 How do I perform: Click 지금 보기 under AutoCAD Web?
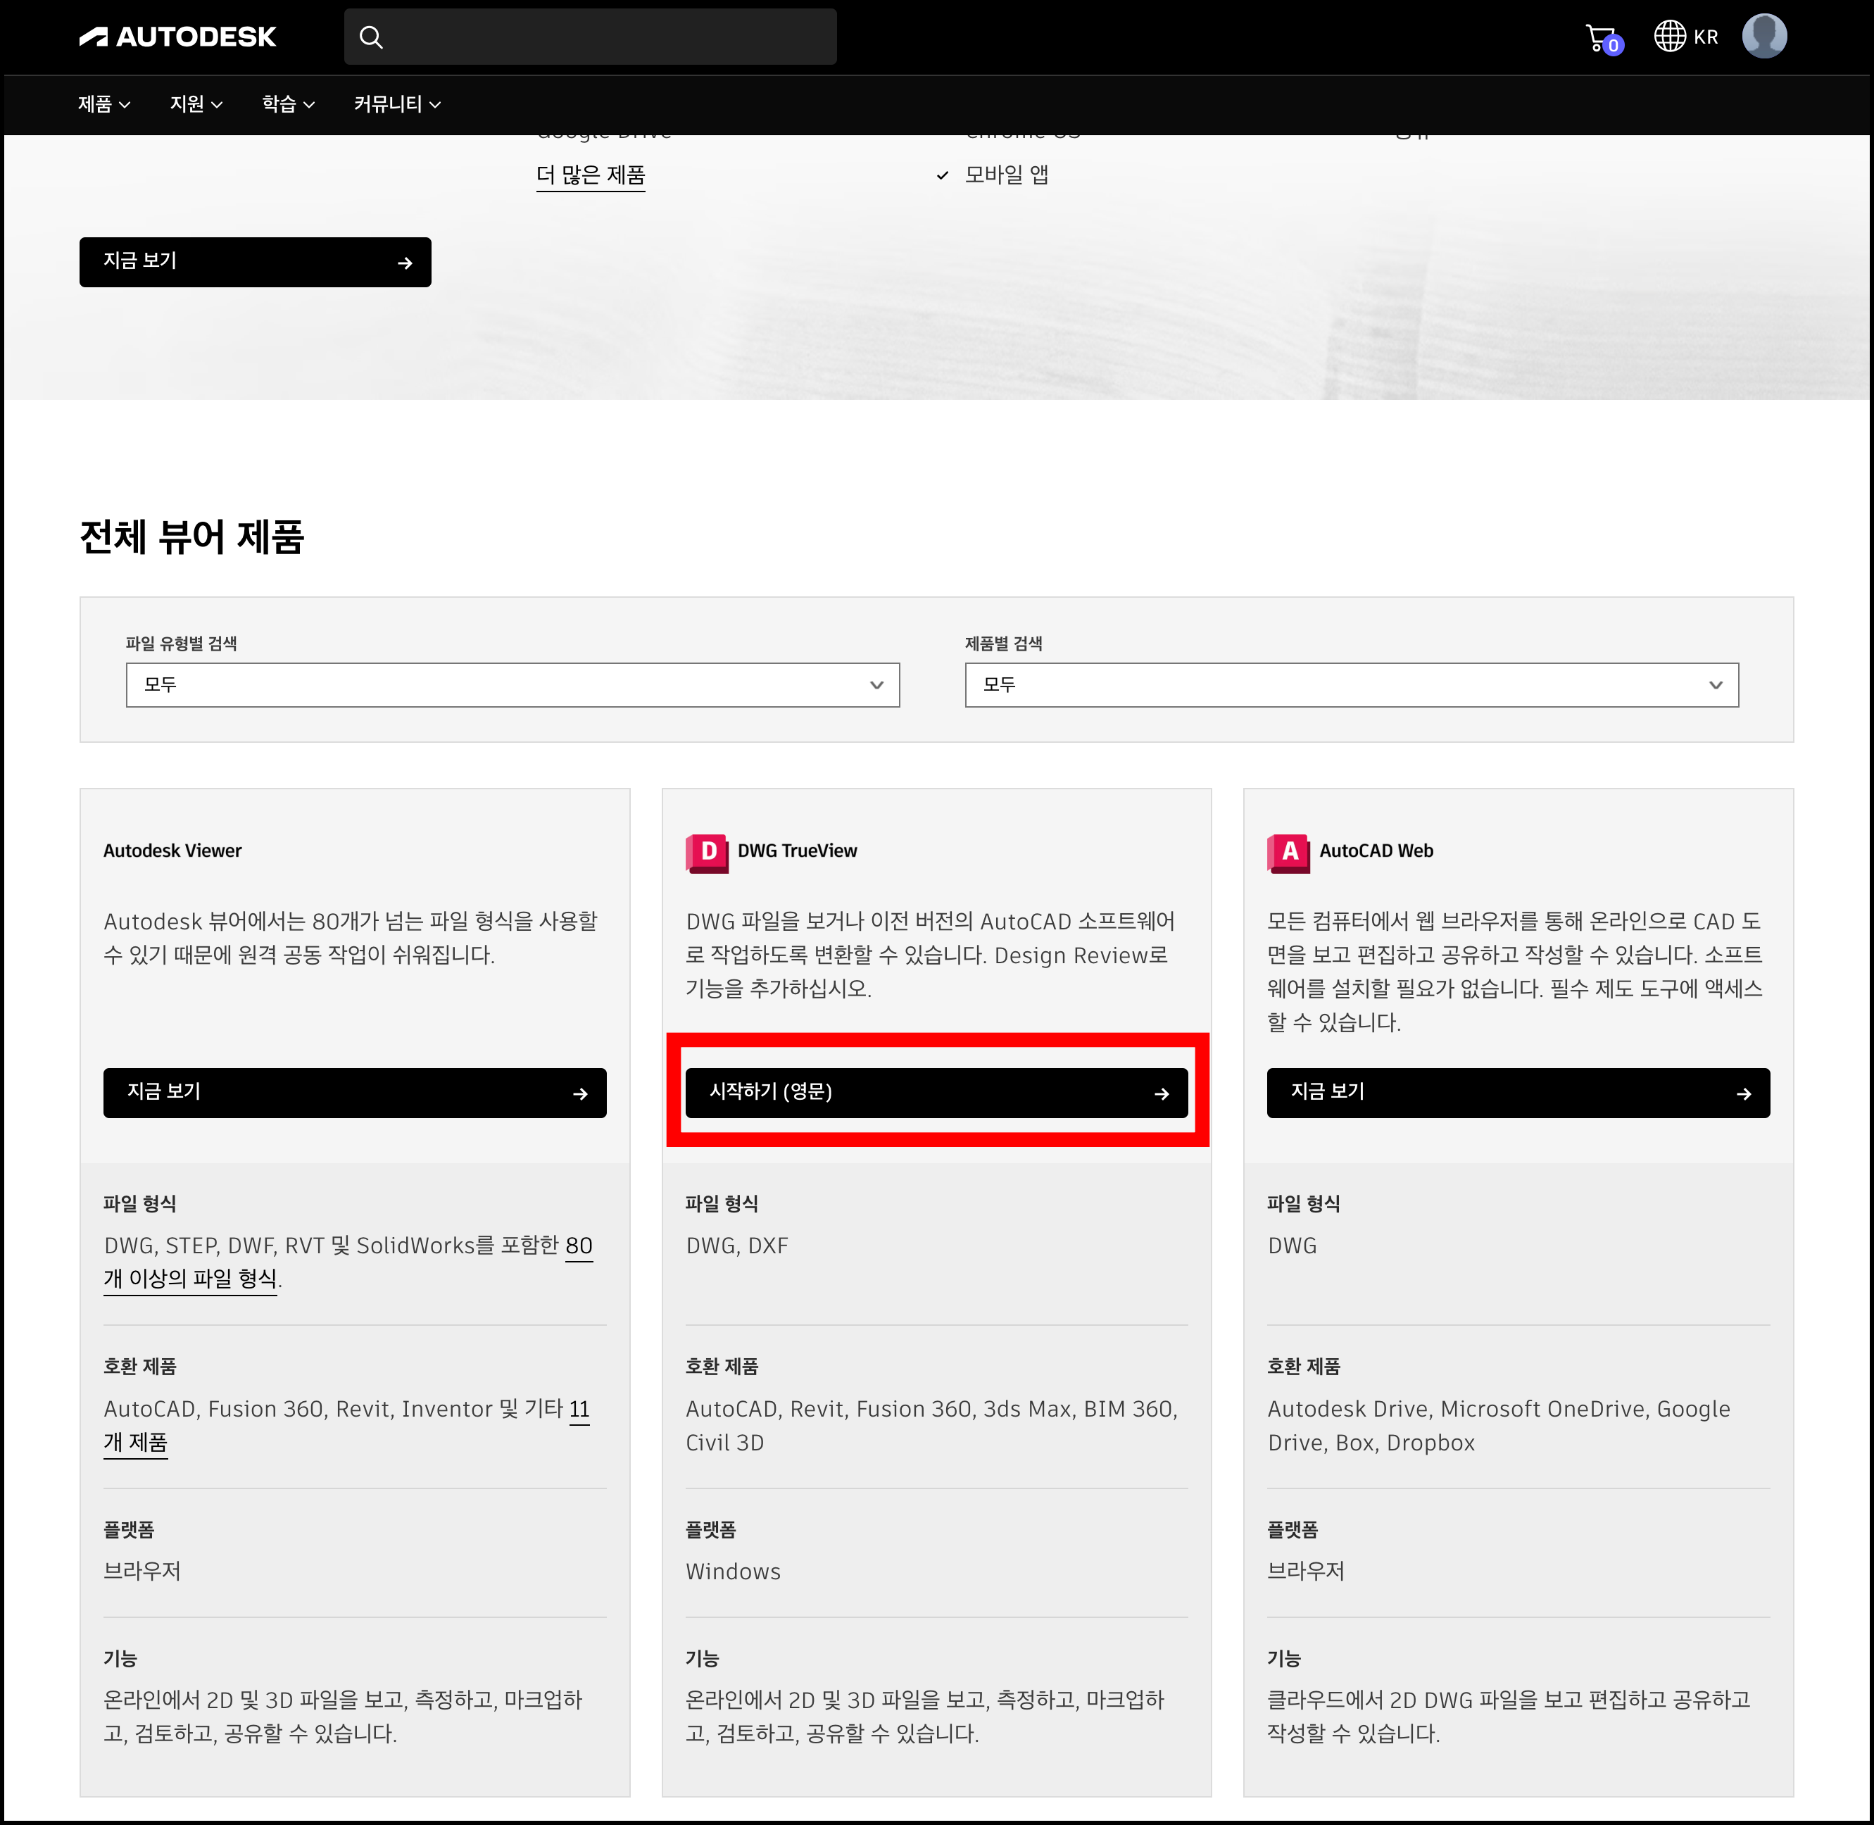[x=1517, y=1093]
